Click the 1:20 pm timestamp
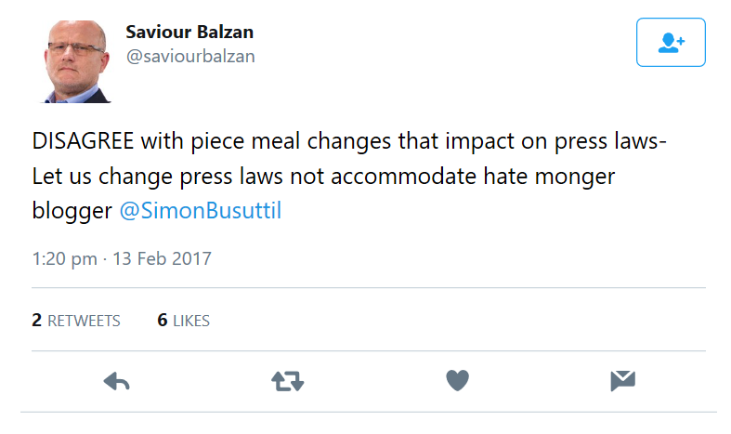The height and width of the screenshot is (434, 731). tap(64, 258)
